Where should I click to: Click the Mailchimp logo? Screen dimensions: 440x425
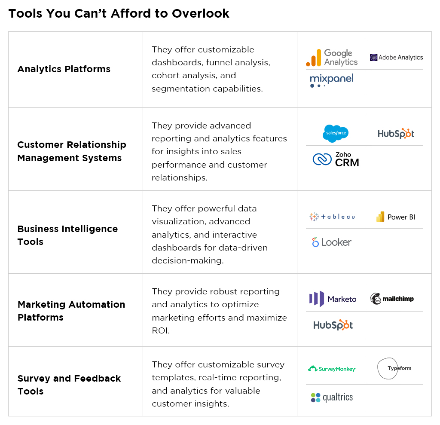coord(392,299)
